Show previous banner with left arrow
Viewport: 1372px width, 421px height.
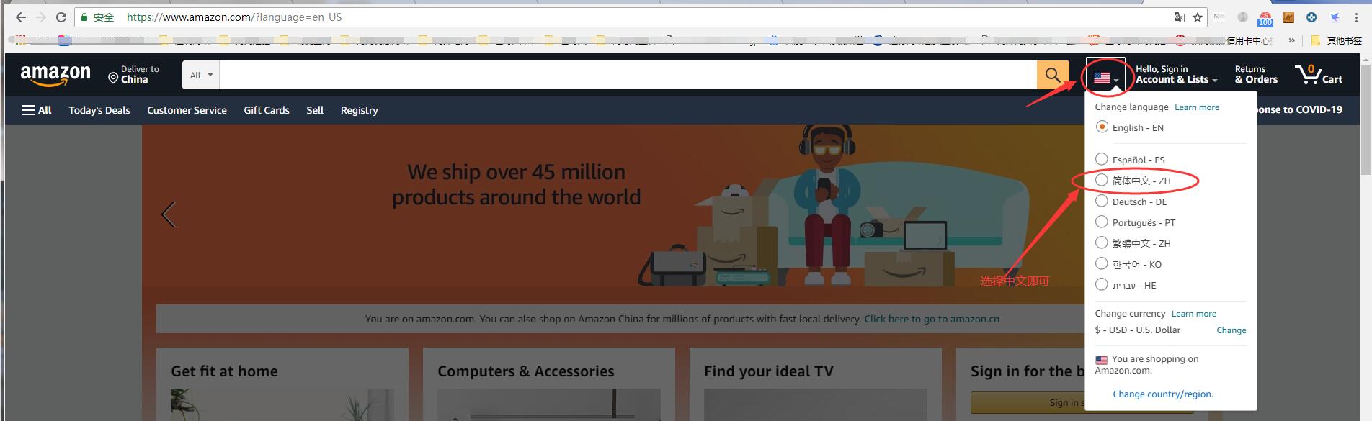coord(168,214)
